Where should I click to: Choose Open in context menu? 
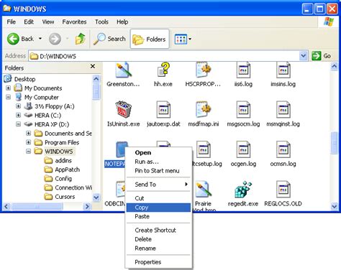pyautogui.click(x=158, y=152)
